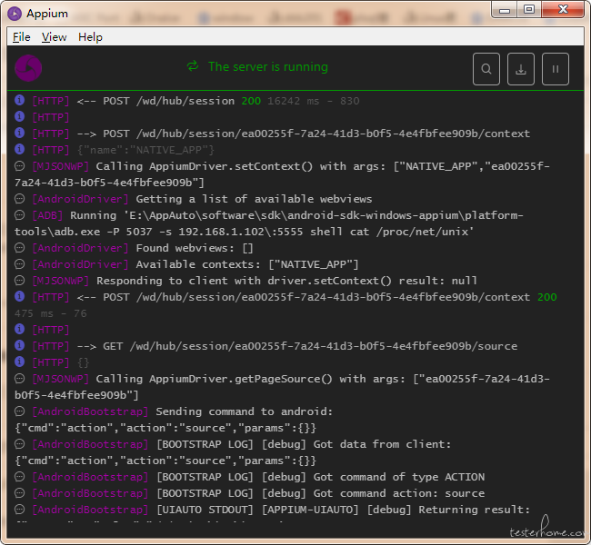The image size is (591, 545).
Task: Click debug icon beside 'Calling AppiumDriver.getPageSource()'
Action: [20, 378]
